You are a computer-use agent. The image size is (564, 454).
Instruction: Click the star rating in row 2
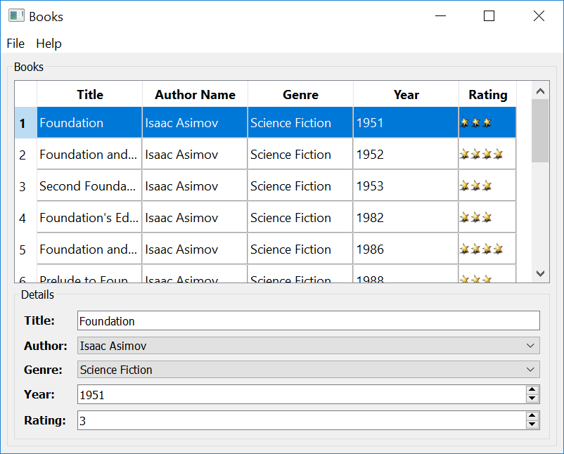click(x=482, y=154)
